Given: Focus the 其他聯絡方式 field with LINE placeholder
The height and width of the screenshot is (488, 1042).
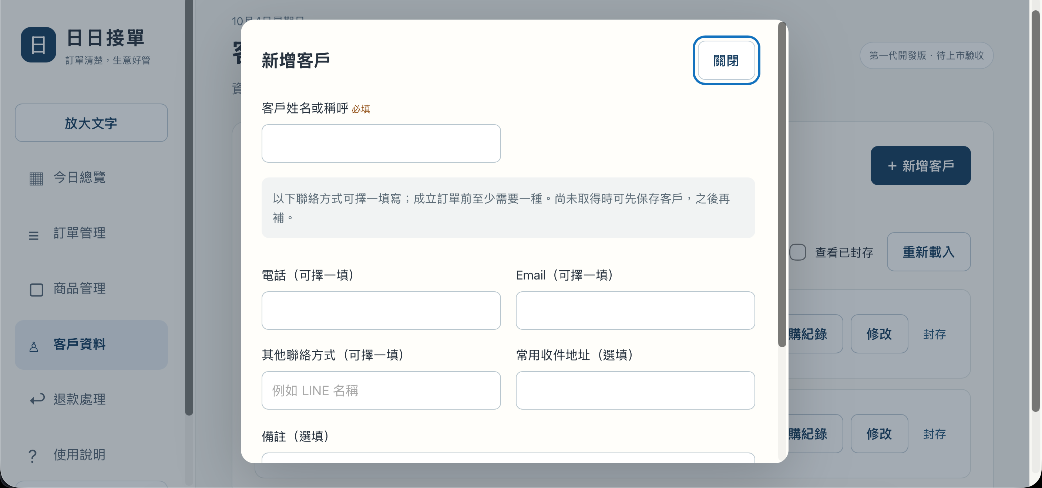Looking at the screenshot, I should (x=381, y=390).
